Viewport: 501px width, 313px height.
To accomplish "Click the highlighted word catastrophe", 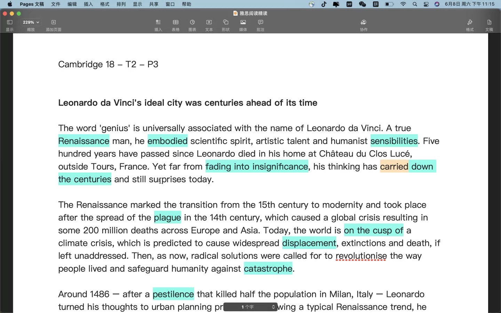I will pos(268,269).
